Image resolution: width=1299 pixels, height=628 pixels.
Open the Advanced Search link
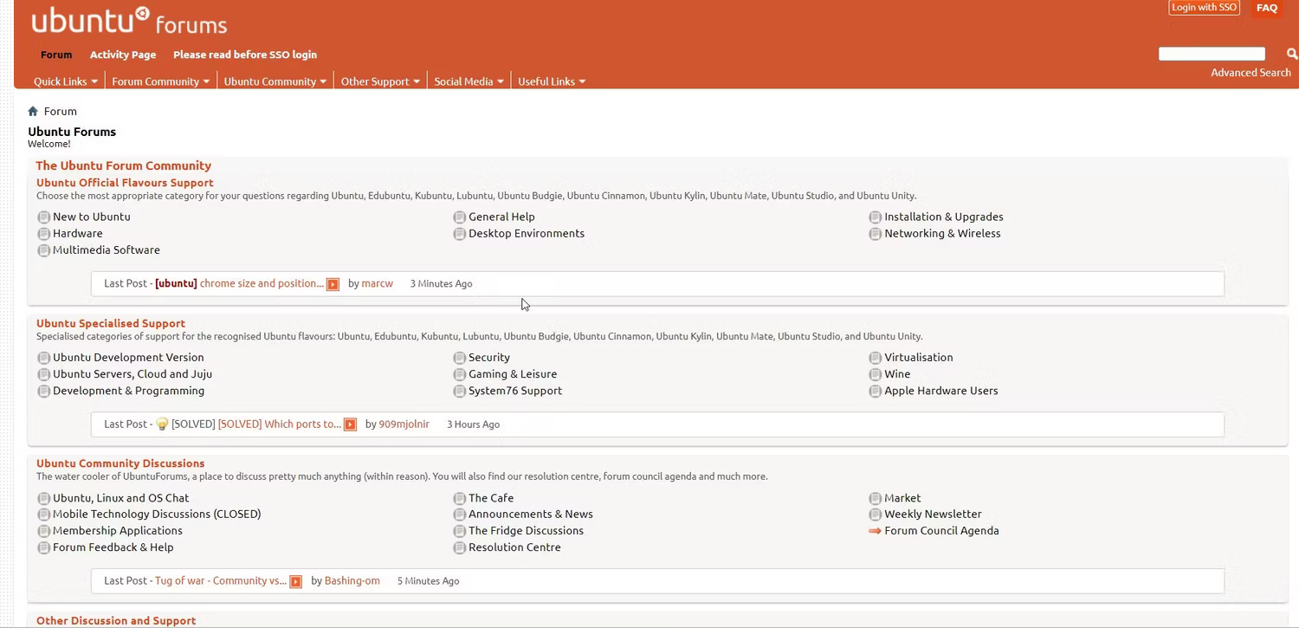1251,73
